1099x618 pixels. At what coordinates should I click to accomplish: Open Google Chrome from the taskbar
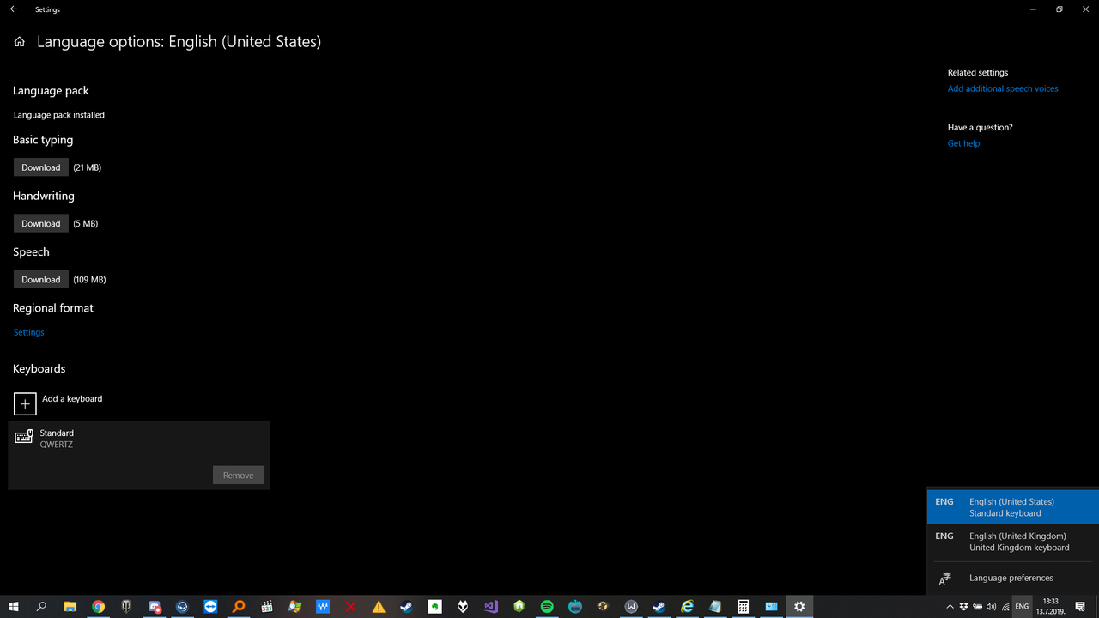point(98,606)
